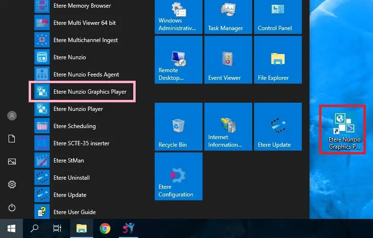This screenshot has width=373, height=238.
Task: Open Etere Multichannel Ingest app
Action: (x=85, y=40)
